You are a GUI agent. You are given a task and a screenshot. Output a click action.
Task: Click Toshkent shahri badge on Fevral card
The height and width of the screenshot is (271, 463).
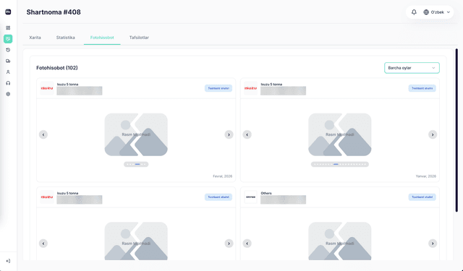click(218, 88)
